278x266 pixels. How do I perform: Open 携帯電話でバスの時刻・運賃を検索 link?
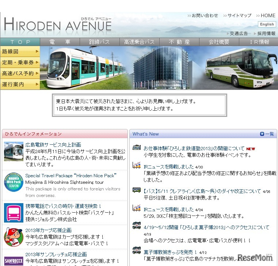[x=63, y=206]
